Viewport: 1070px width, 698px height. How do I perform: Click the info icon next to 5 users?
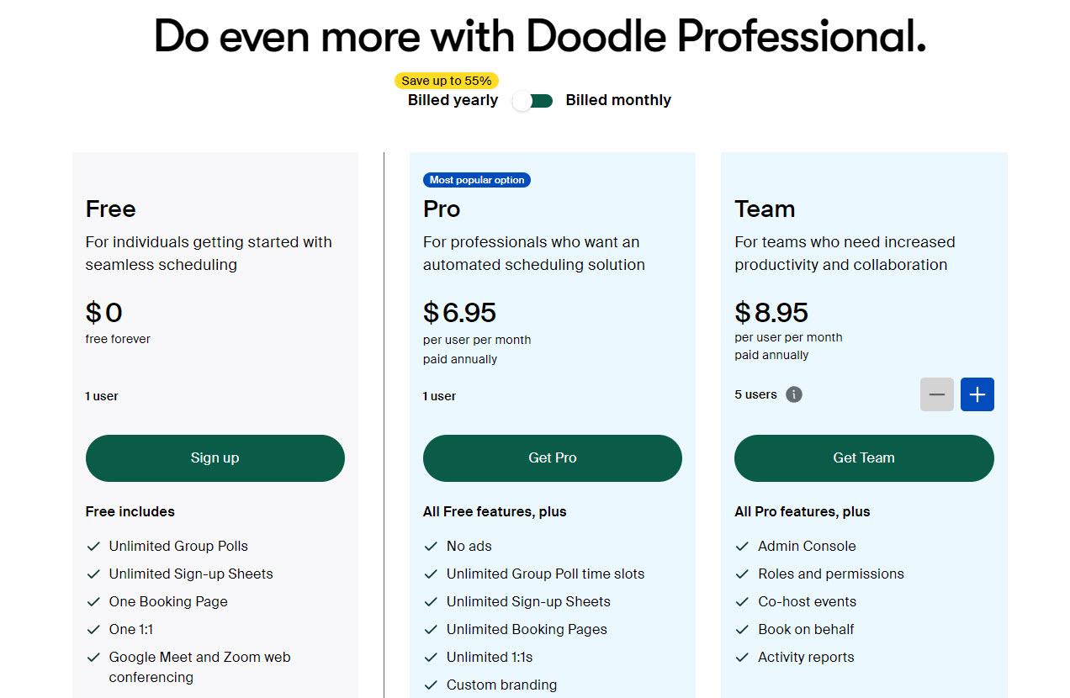coord(794,394)
